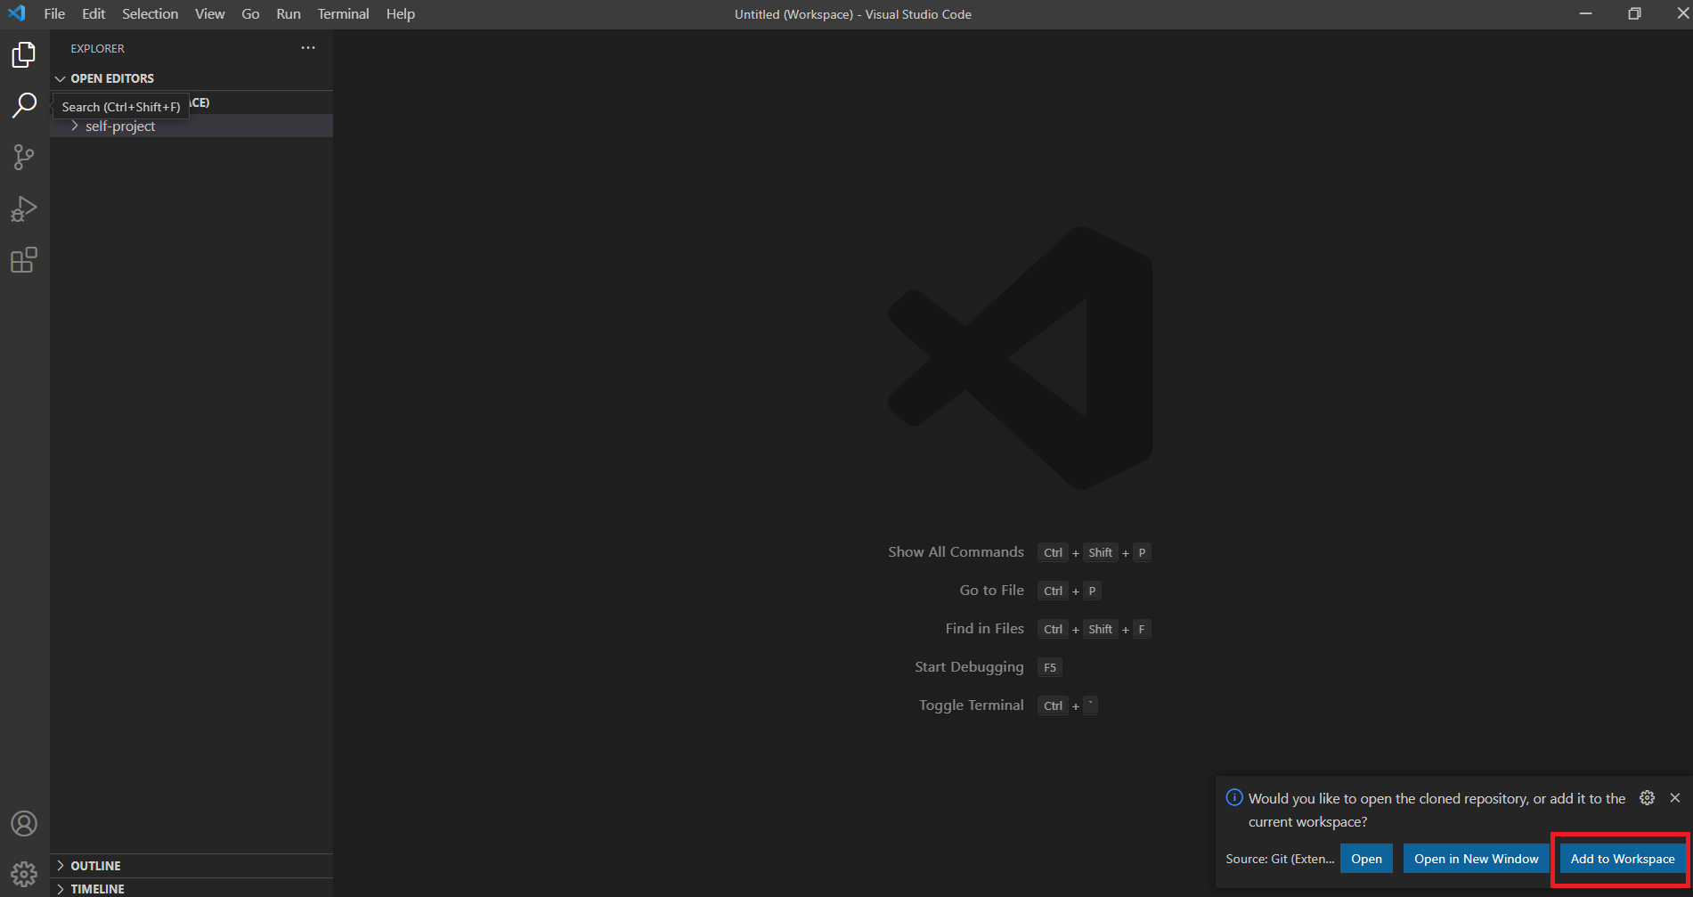Open the Search view icon
The image size is (1693, 897).
coord(24,106)
